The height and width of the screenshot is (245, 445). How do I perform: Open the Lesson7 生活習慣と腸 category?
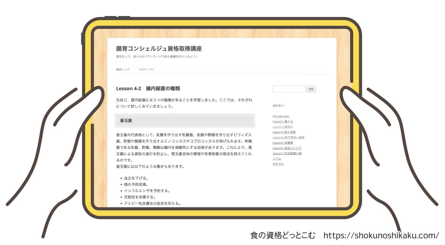click(x=287, y=153)
